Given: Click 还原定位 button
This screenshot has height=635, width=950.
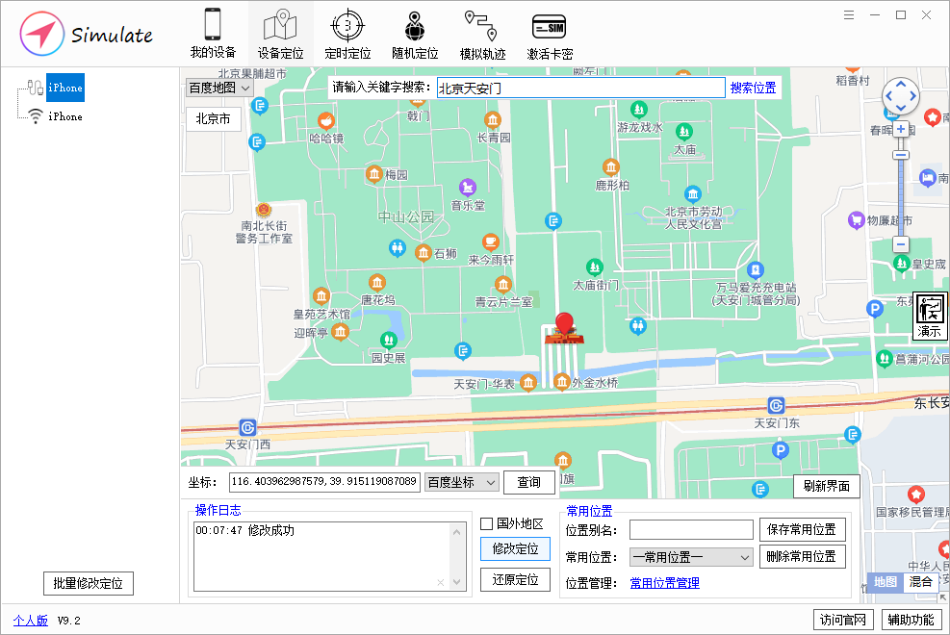Looking at the screenshot, I should pos(516,580).
